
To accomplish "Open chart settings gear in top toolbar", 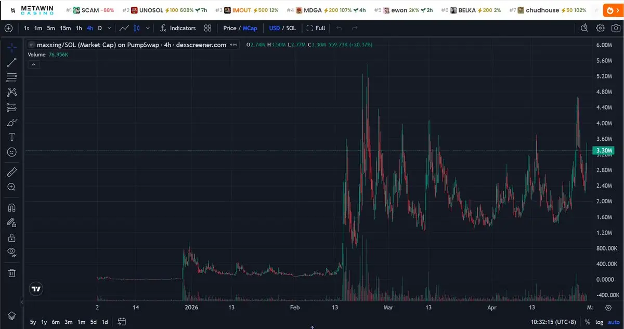I will (x=600, y=28).
